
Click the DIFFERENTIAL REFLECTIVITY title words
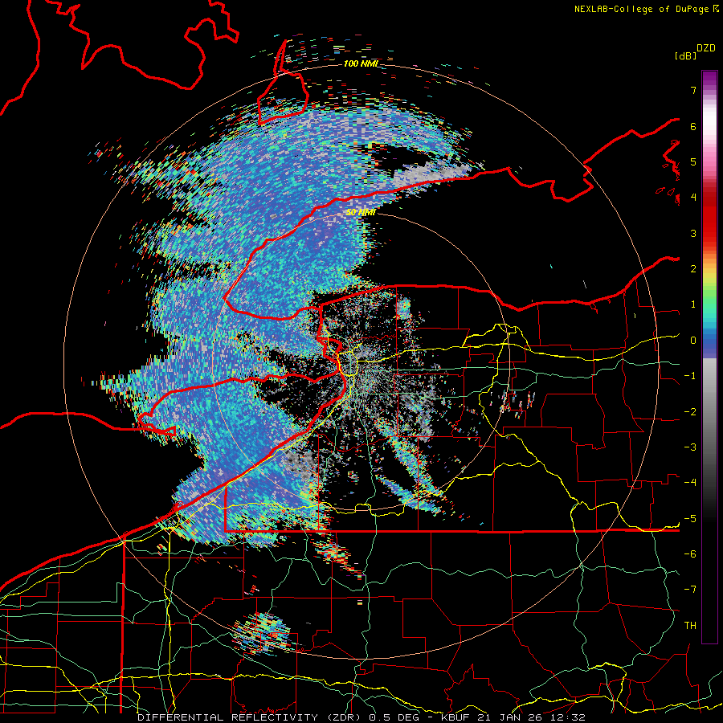tap(228, 717)
